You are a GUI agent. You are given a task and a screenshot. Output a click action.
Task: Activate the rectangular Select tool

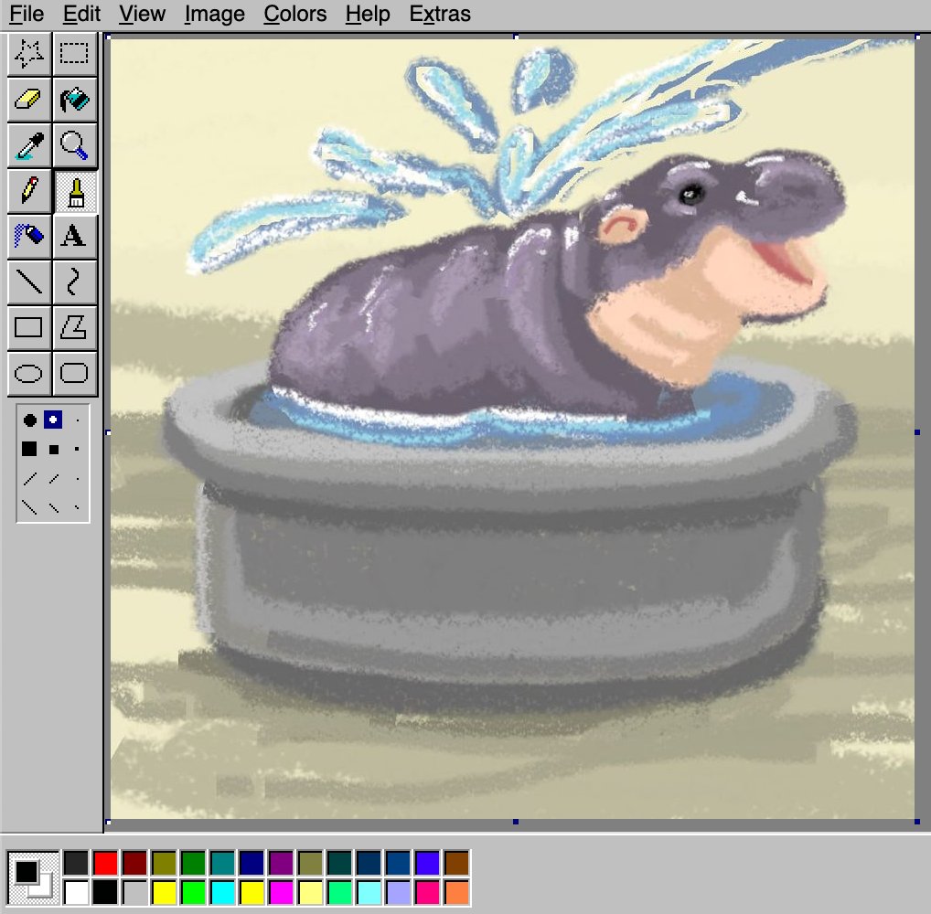pyautogui.click(x=74, y=54)
